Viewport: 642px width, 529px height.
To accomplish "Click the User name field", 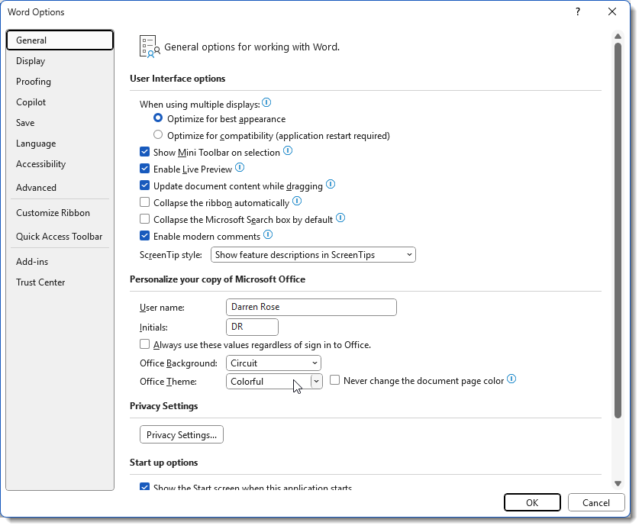I will (x=311, y=307).
